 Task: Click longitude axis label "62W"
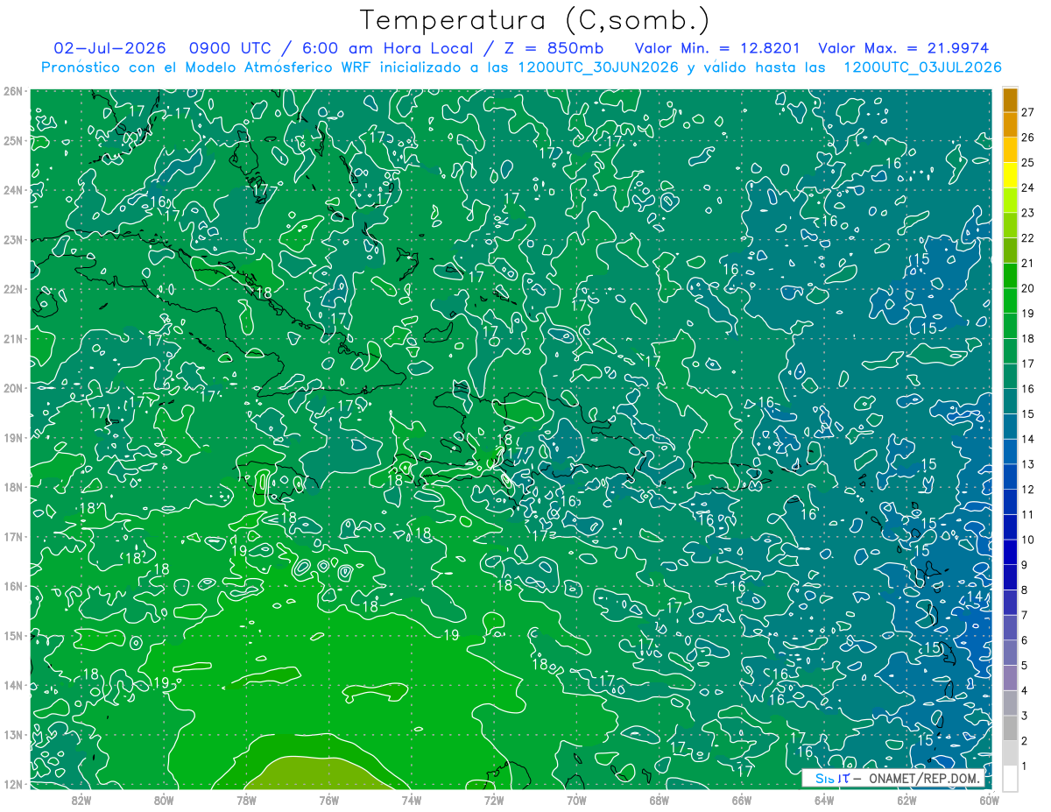pyautogui.click(x=906, y=800)
